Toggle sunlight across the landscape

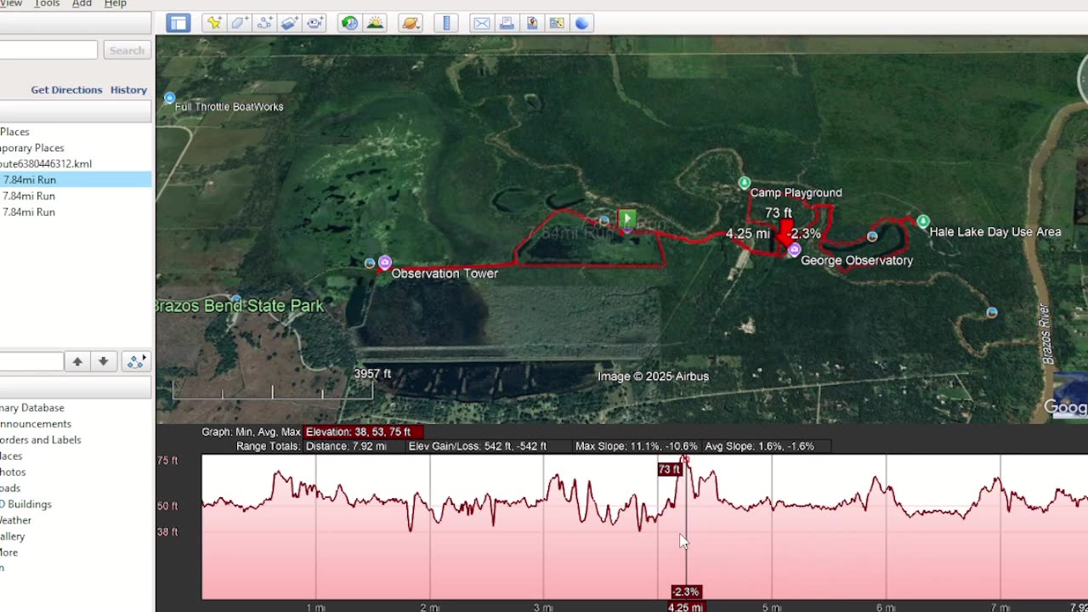pos(375,23)
